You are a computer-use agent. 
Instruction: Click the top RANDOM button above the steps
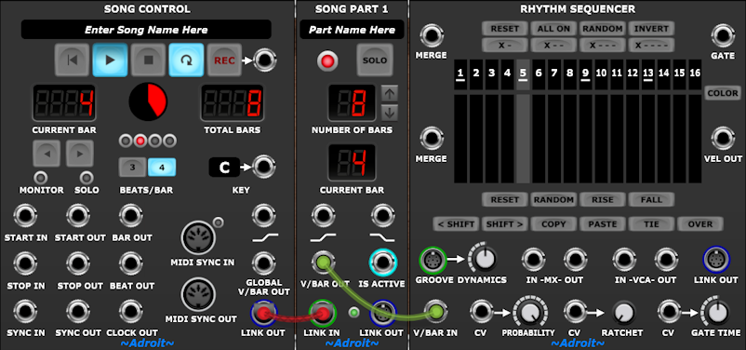pos(603,29)
